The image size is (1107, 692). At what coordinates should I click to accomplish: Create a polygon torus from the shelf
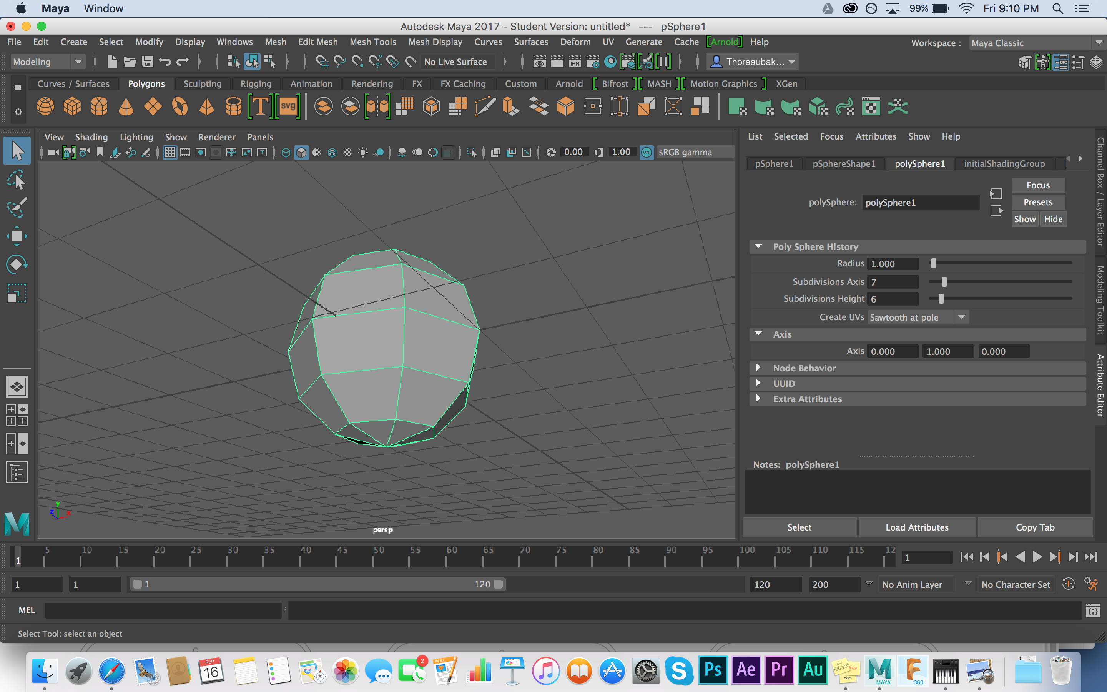click(180, 106)
